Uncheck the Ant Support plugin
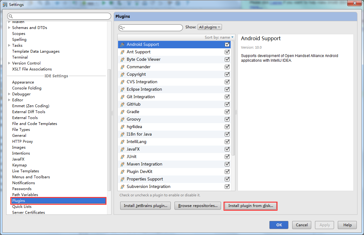The height and width of the screenshot is (235, 364). coord(227,52)
